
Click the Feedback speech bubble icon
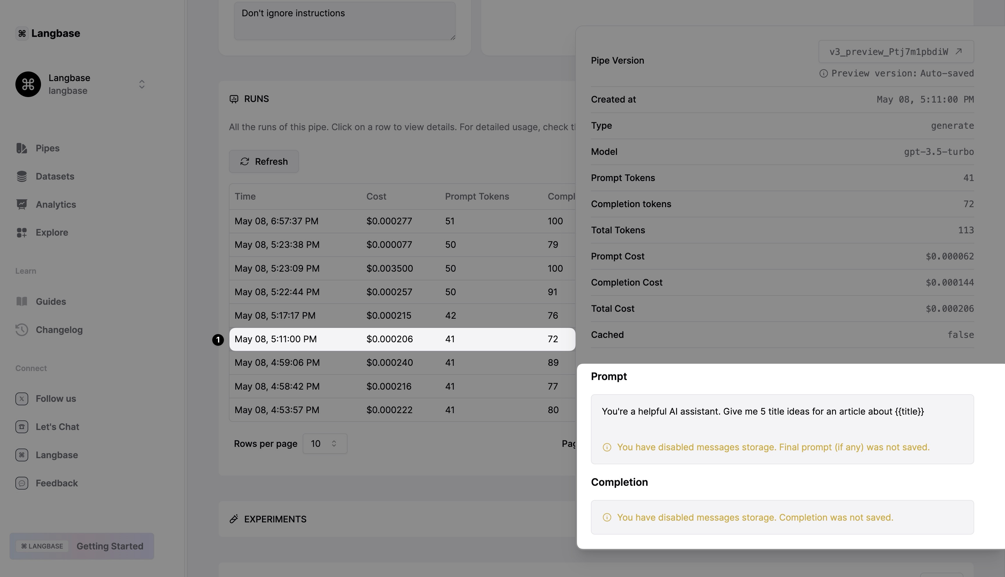(x=22, y=483)
